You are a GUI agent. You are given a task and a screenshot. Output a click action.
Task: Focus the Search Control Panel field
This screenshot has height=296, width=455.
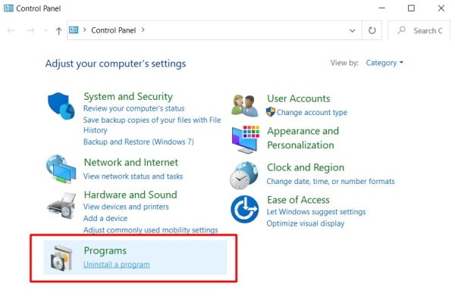point(419,30)
